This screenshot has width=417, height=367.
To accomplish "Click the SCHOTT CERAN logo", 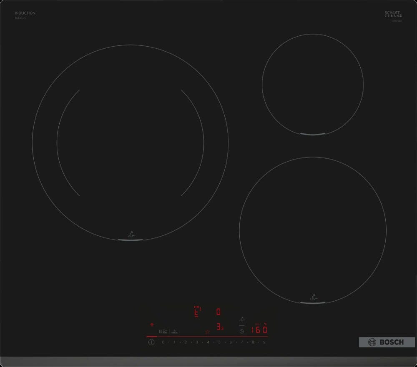I will (x=393, y=14).
